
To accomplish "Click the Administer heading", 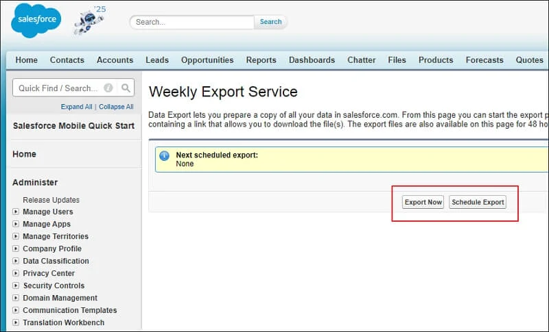I will [x=35, y=182].
